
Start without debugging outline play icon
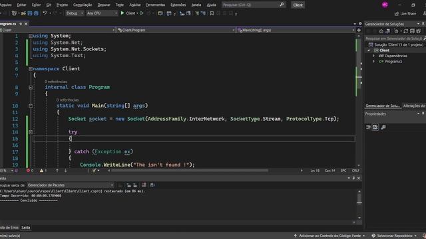pyautogui.click(x=142, y=13)
